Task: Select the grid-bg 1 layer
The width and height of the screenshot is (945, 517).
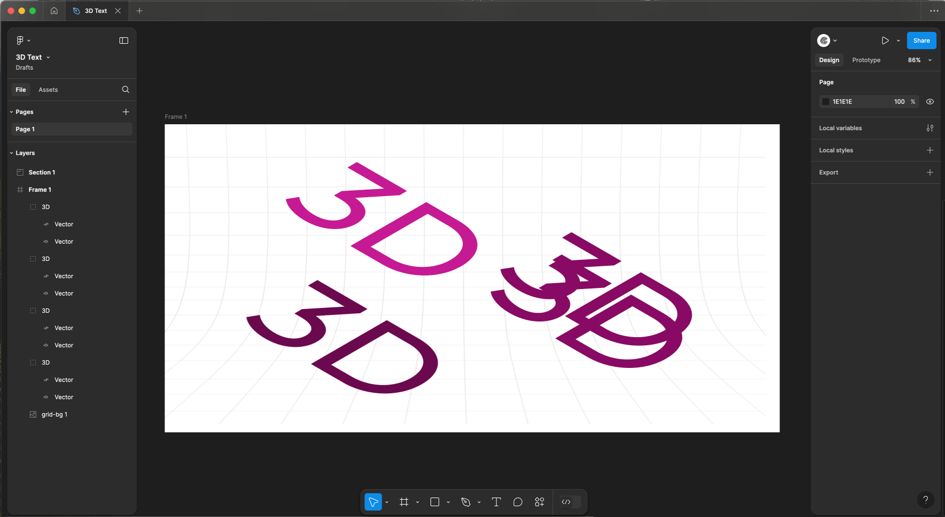Action: 55,414
